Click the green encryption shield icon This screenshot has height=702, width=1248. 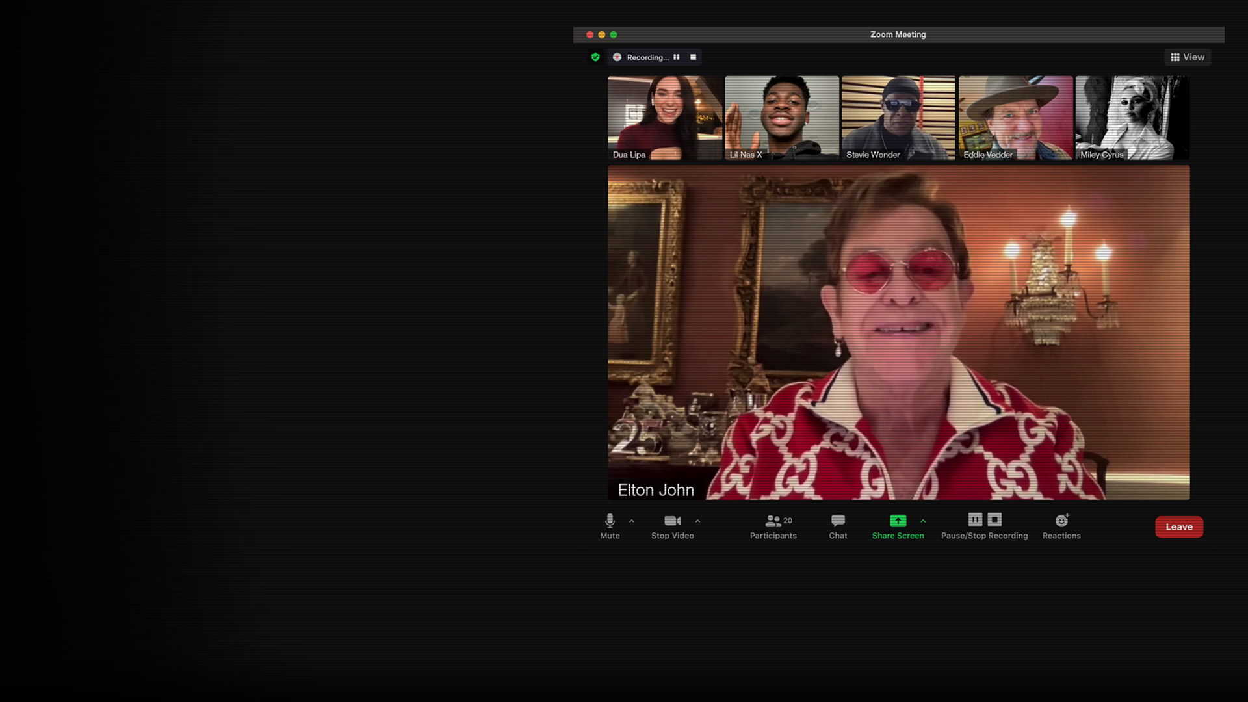595,57
